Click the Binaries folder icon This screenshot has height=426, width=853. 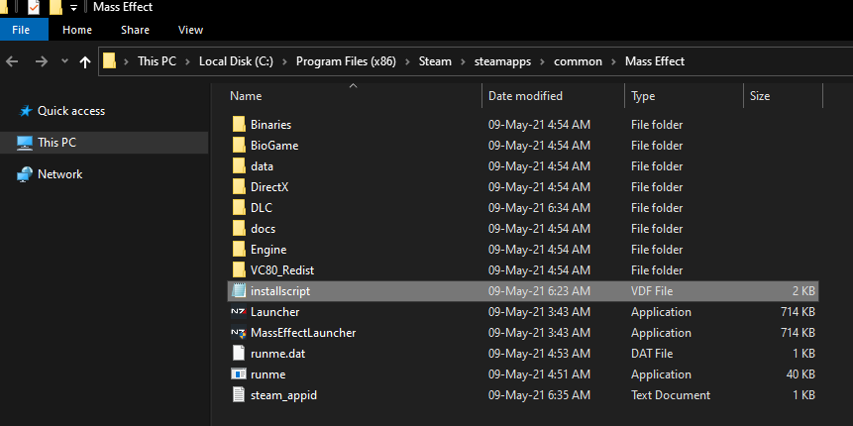tap(238, 125)
